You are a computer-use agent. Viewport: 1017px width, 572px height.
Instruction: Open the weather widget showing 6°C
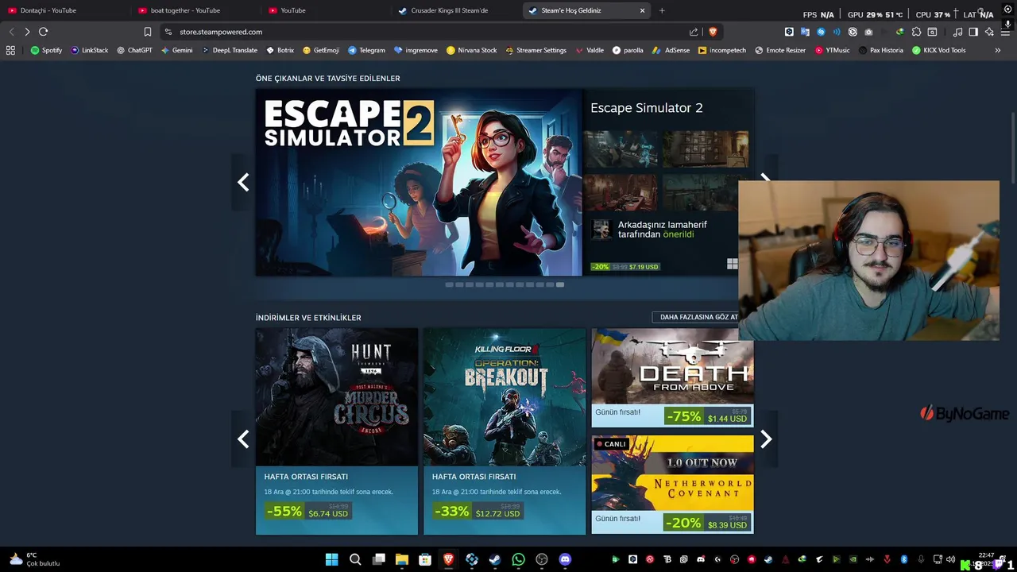tap(35, 559)
